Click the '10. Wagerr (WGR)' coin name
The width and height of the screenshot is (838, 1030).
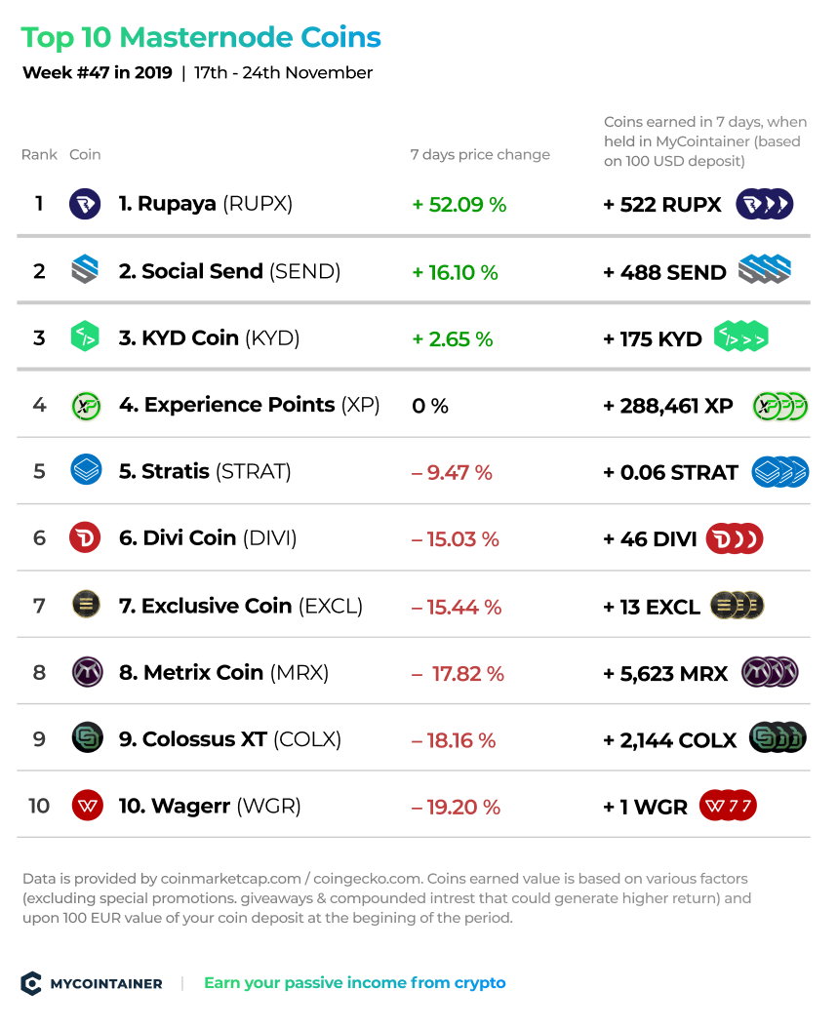(210, 806)
